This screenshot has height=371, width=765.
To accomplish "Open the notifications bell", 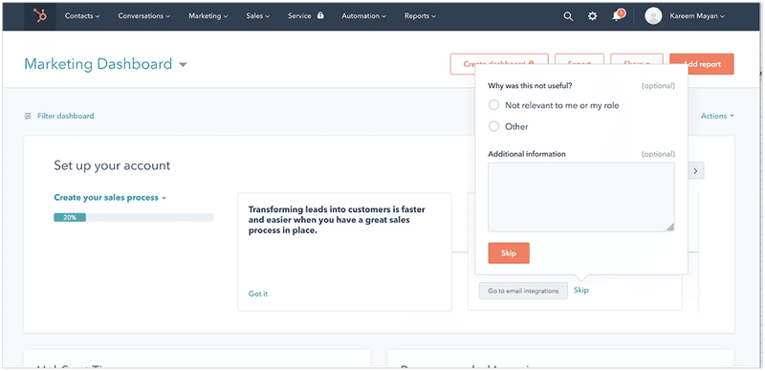I will click(x=617, y=16).
